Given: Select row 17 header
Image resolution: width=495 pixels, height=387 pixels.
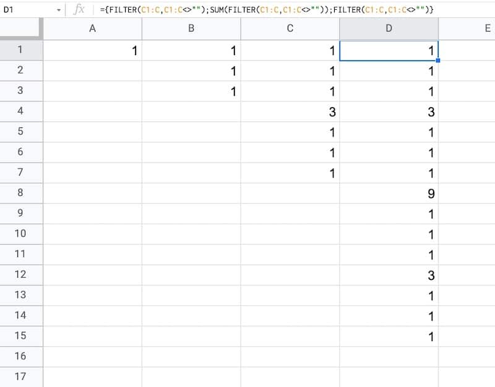Looking at the screenshot, I should tap(21, 377).
